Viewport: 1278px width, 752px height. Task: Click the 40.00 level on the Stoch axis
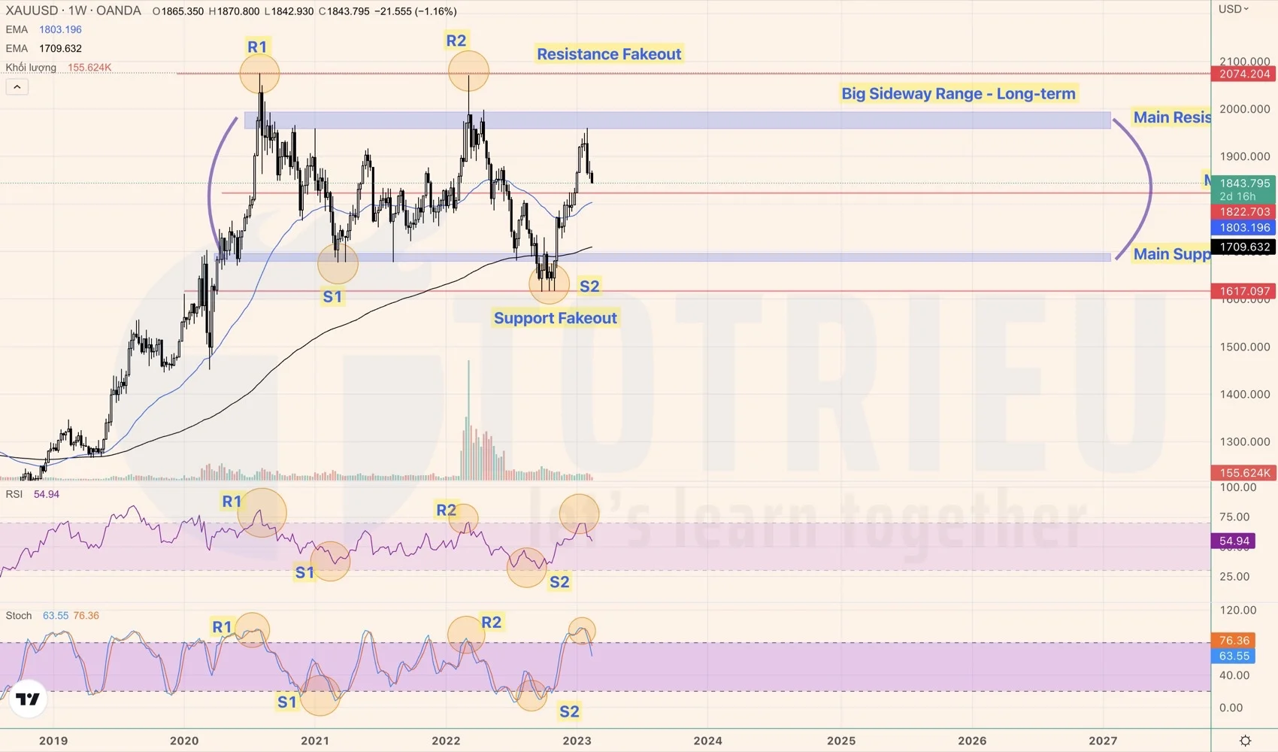(1234, 675)
